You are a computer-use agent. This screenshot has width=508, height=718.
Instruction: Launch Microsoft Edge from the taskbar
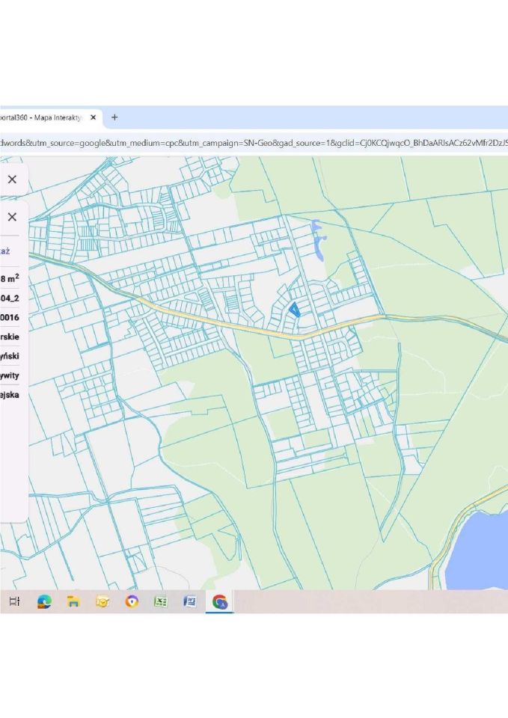[x=44, y=601]
